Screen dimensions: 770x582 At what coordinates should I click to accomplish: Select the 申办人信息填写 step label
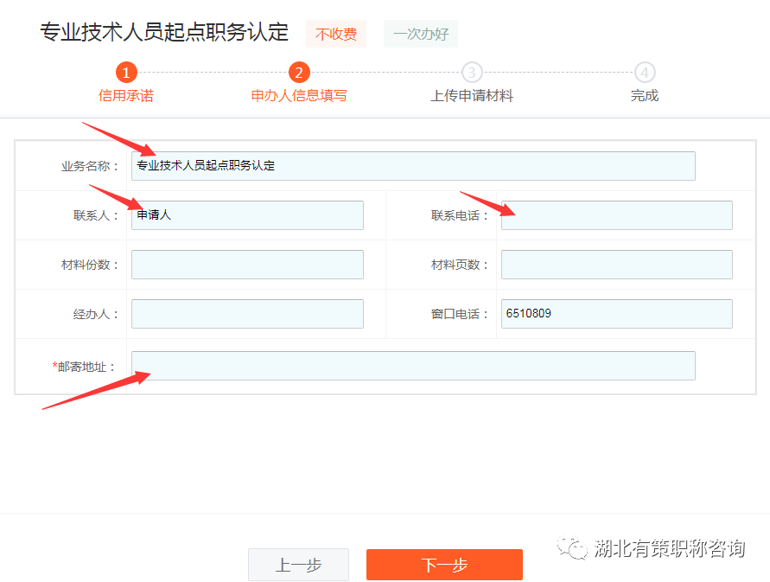click(x=299, y=95)
